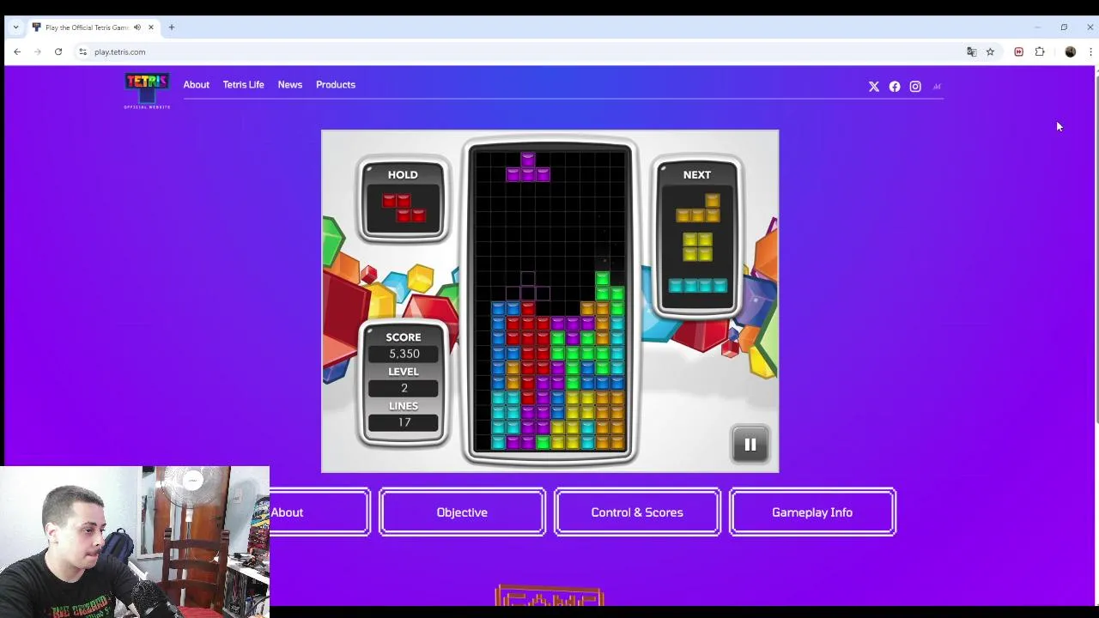Open the Tetris Life menu item
This screenshot has width=1099, height=618.
coord(243,84)
